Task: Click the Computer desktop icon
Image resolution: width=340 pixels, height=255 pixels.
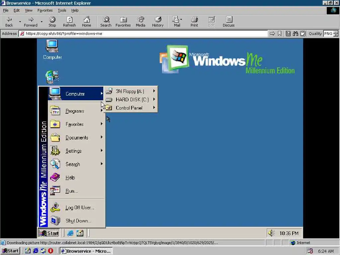Action: tap(52, 50)
